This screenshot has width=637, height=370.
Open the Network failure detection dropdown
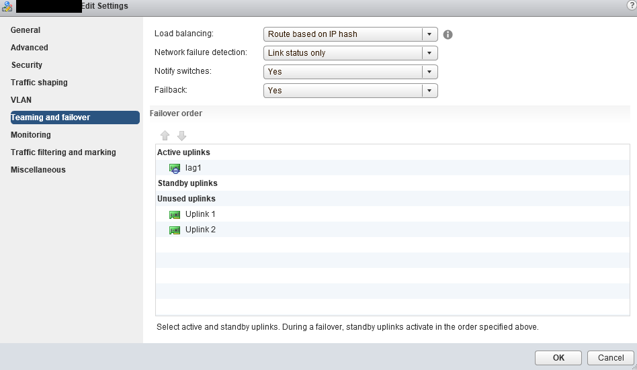pyautogui.click(x=351, y=53)
